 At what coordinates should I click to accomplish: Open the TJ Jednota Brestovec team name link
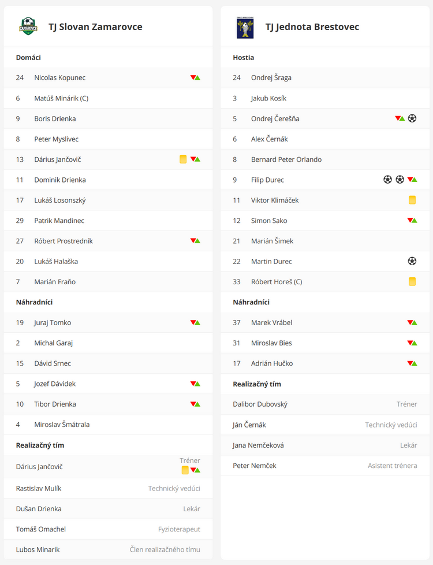tap(312, 27)
